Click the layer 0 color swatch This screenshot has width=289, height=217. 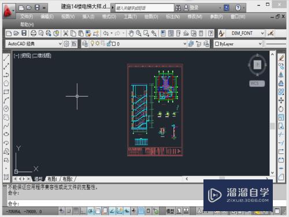click(x=114, y=44)
